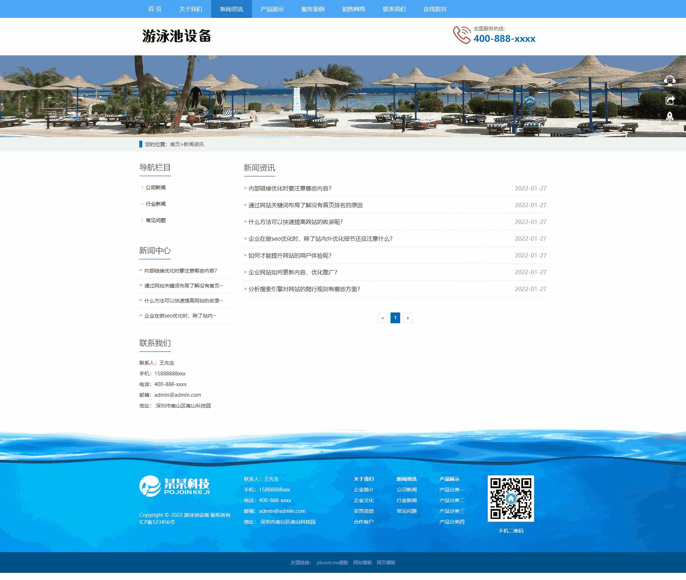
Task: Click the red phone hotline icon
Action: (x=462, y=35)
